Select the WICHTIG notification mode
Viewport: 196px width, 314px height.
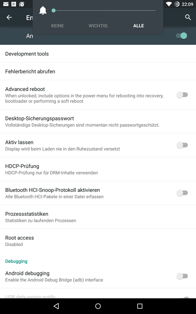(x=98, y=26)
